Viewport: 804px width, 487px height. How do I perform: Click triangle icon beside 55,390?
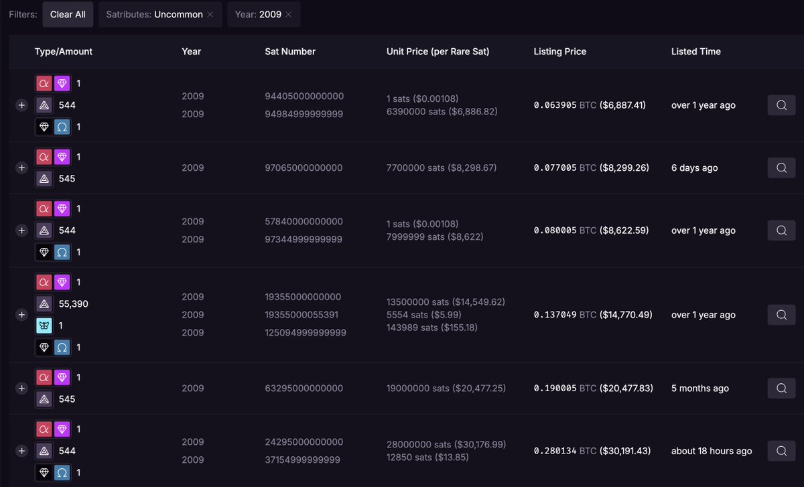tap(44, 304)
